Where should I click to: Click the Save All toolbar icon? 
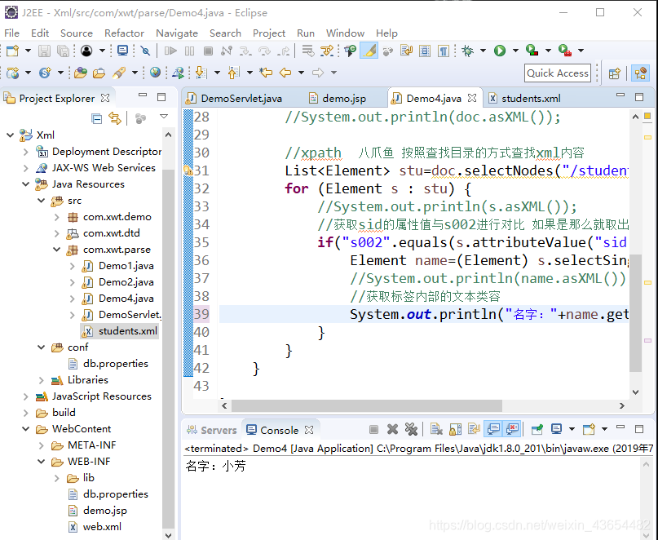coord(63,51)
